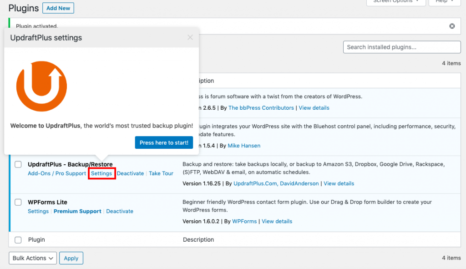Check the WPForms Lite checkbox

click(18, 202)
